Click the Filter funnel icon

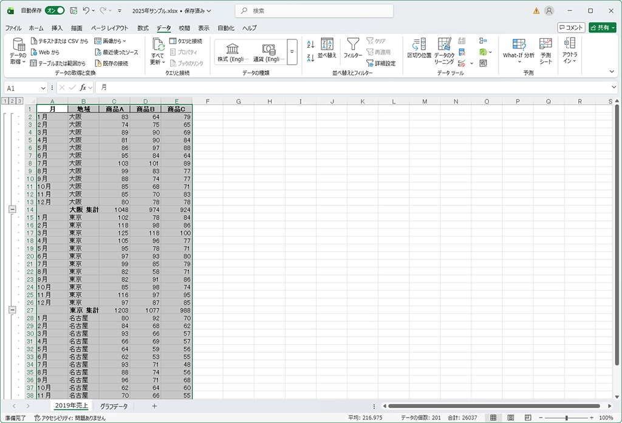tap(353, 46)
